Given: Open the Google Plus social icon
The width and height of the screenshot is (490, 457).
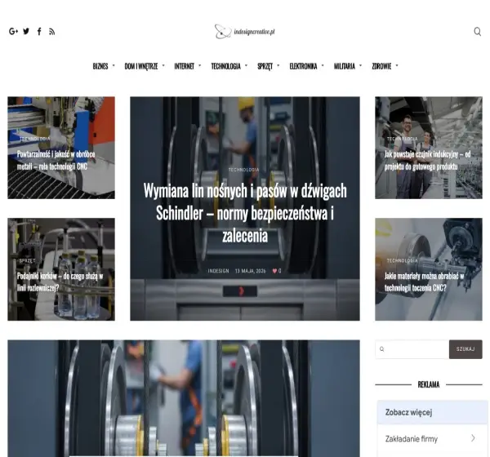Looking at the screenshot, I should click(x=13, y=31).
